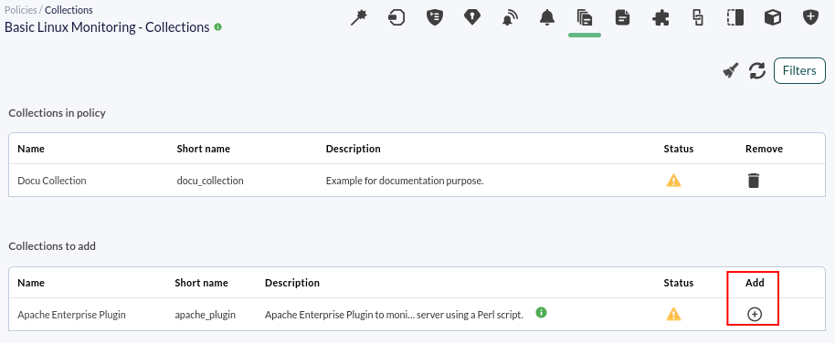
Task: Click the 'Collections to add' heading
Action: coord(52,246)
